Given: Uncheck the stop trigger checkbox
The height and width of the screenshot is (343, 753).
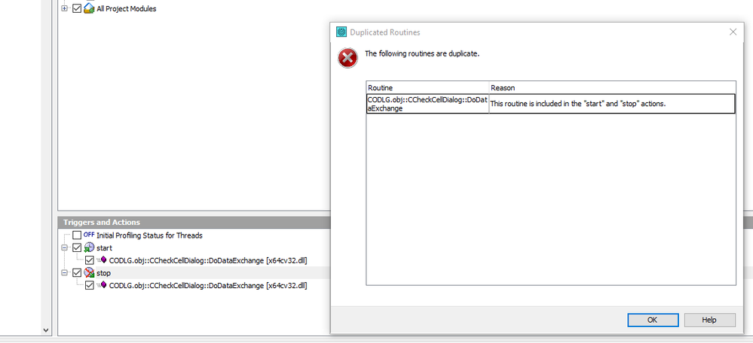Looking at the screenshot, I should click(77, 272).
